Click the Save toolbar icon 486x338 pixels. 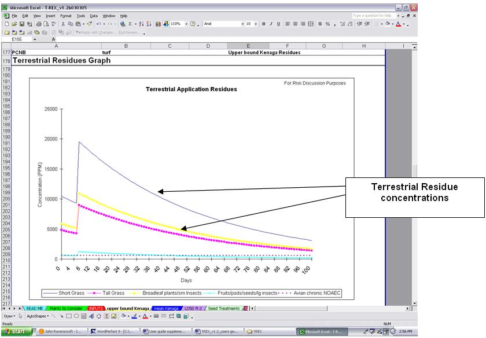(x=22, y=24)
